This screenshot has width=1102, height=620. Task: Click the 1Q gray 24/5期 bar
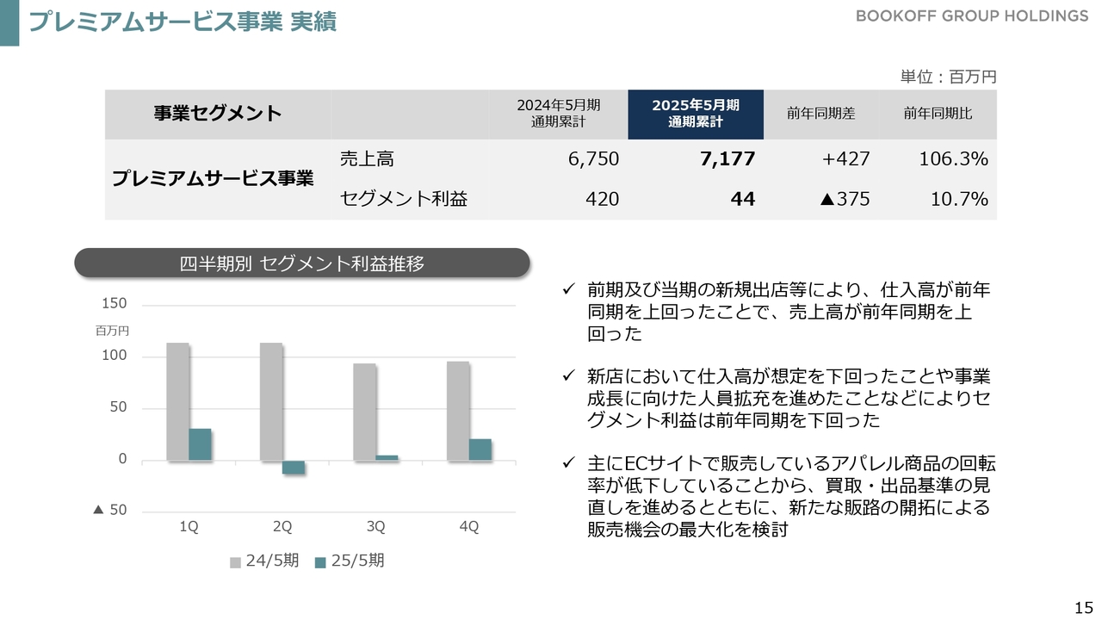click(178, 402)
